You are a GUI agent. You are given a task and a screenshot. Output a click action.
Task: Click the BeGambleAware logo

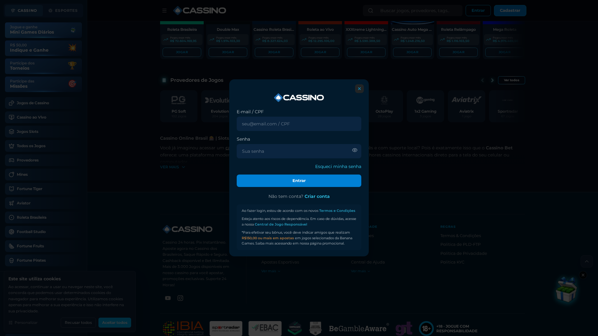pos(359,329)
